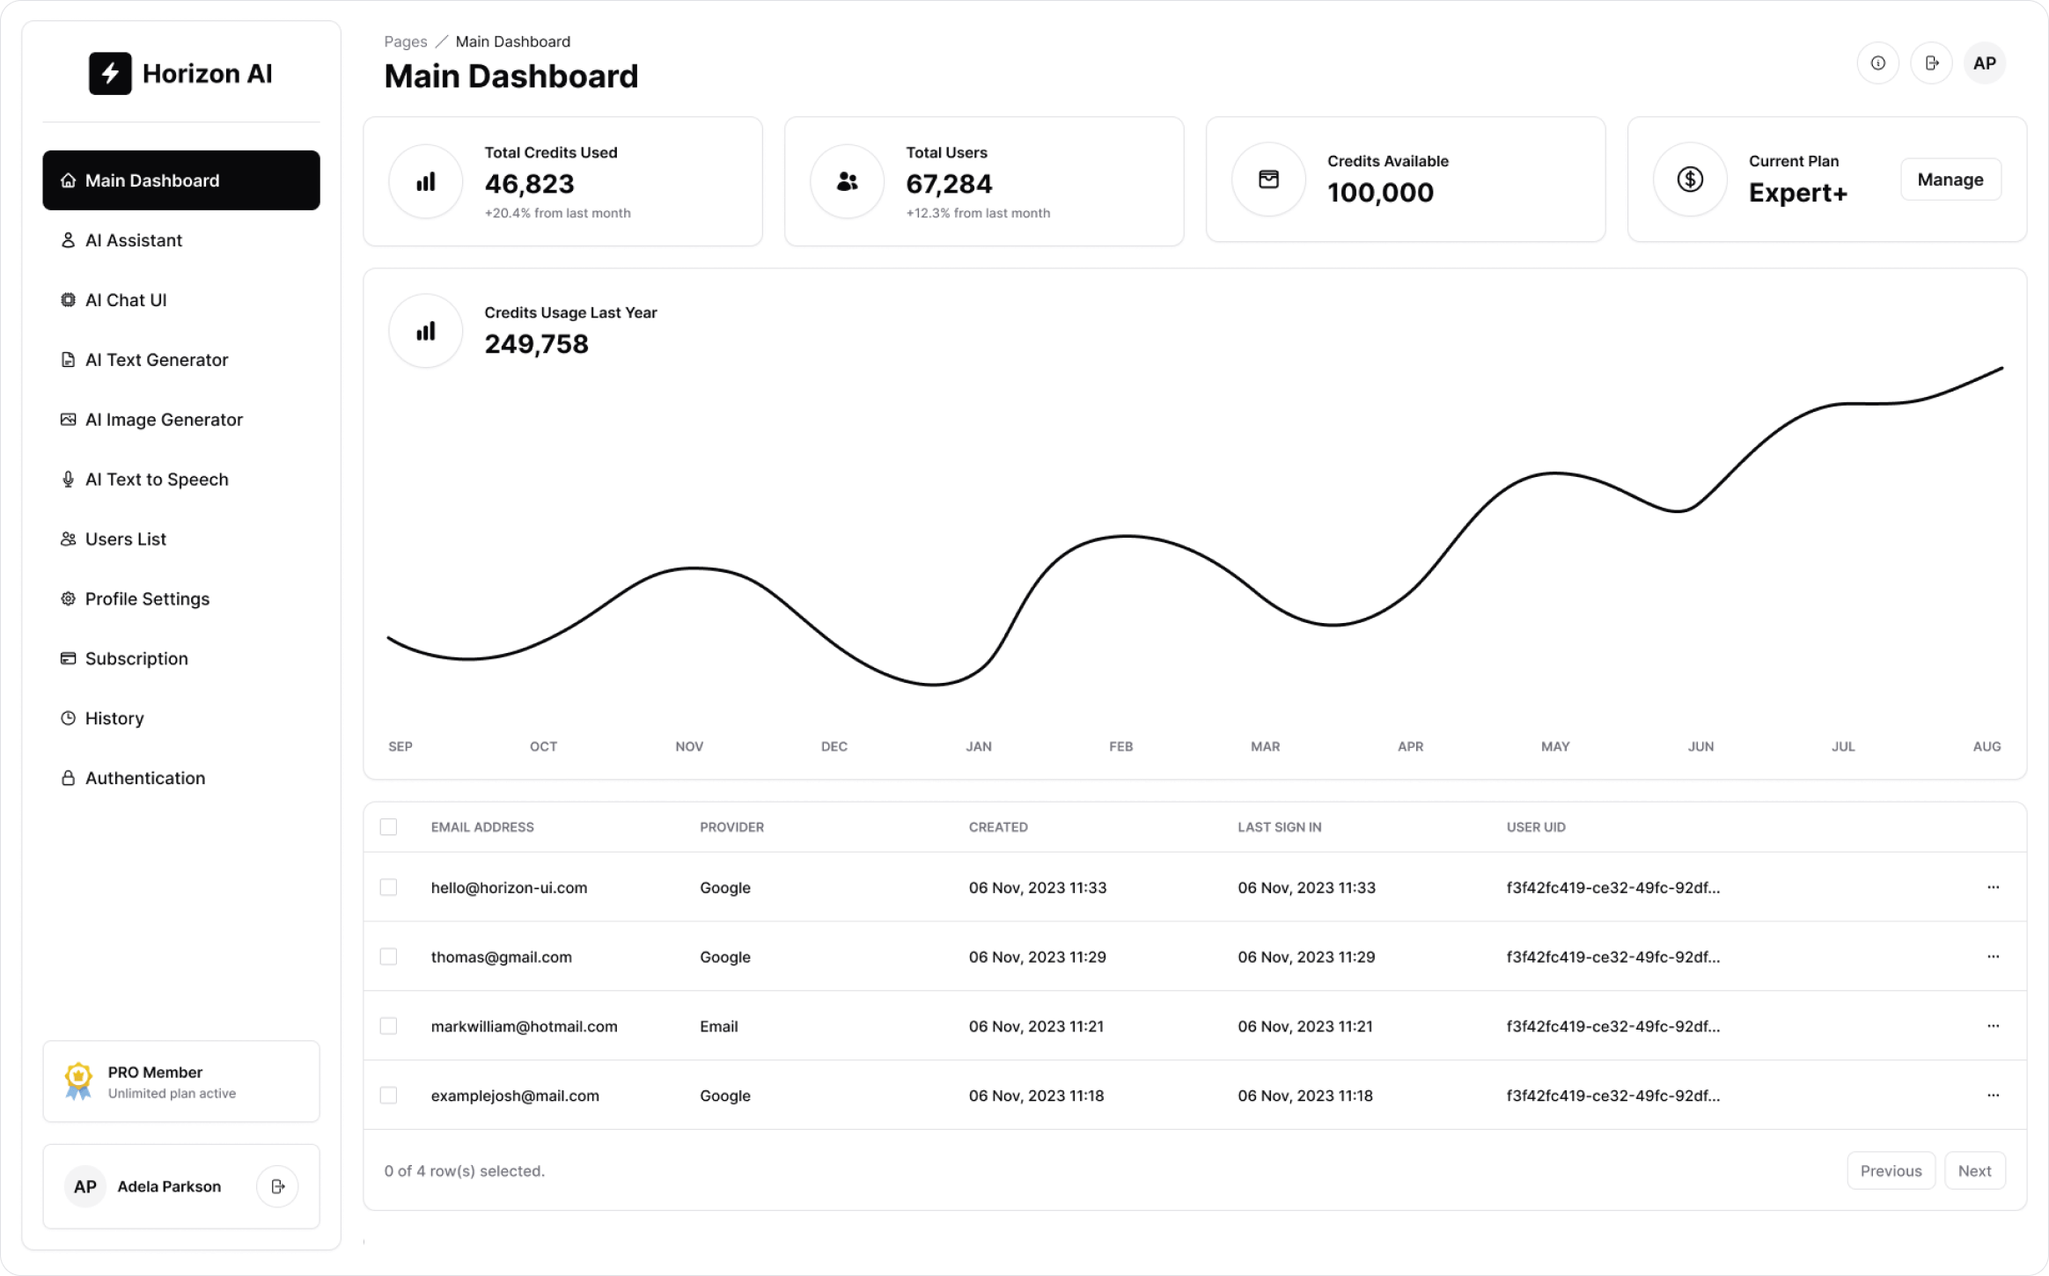
Task: Click the AI Image Generator picture icon
Action: (68, 419)
